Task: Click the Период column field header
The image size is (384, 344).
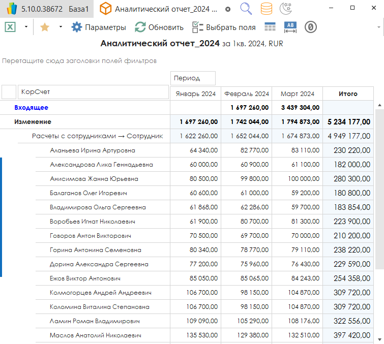Action: click(x=193, y=78)
